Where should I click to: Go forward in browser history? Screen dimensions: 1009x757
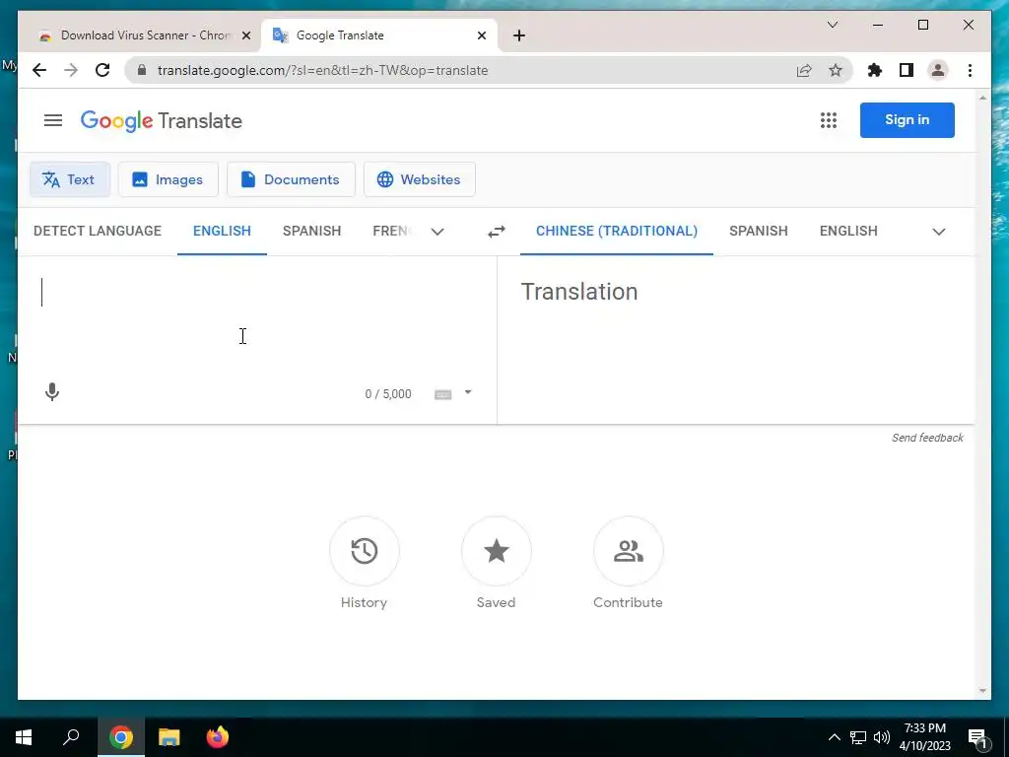click(x=71, y=70)
